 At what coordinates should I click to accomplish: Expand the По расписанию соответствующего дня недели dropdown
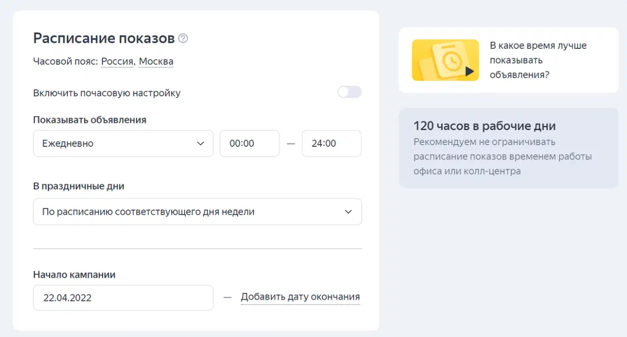coord(197,212)
